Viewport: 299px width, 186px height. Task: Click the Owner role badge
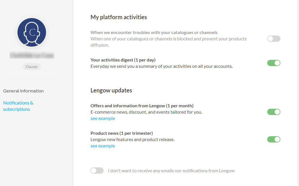pyautogui.click(x=32, y=67)
